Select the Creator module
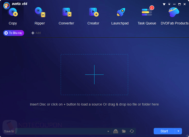The height and width of the screenshot is (137, 189). tap(93, 16)
